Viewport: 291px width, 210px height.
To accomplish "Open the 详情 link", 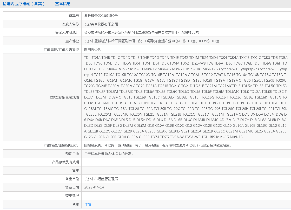I will click(x=88, y=204).
